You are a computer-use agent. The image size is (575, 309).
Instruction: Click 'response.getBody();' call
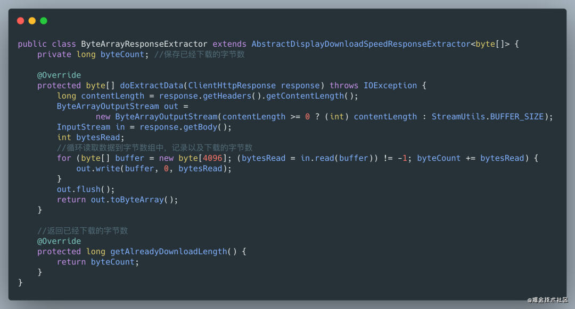tap(186, 127)
